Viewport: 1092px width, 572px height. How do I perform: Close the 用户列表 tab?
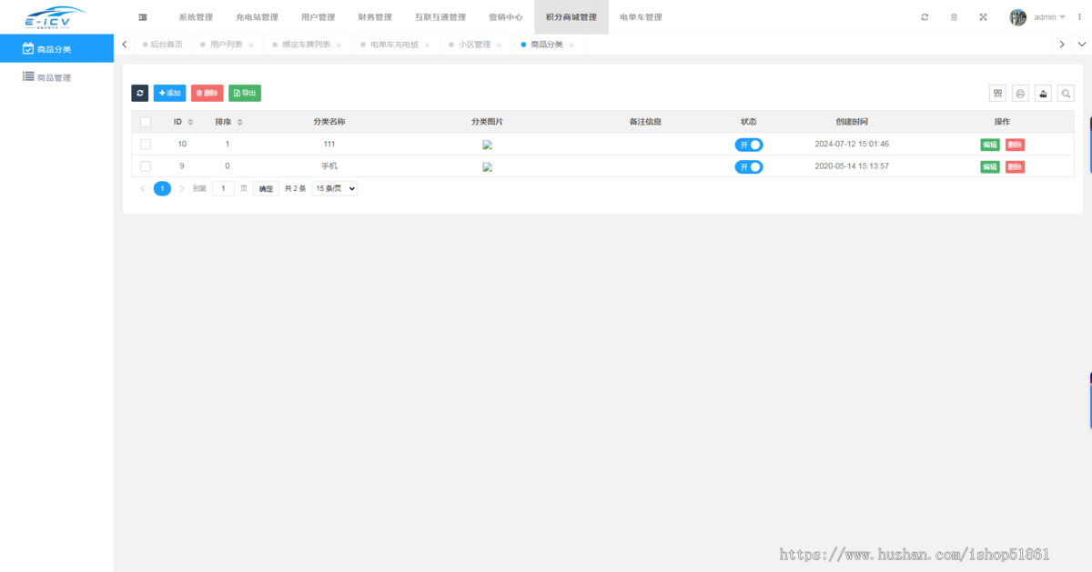tap(251, 45)
